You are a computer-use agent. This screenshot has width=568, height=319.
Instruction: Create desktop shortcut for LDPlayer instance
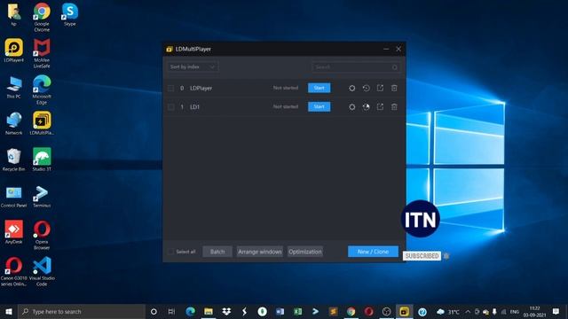coord(380,88)
